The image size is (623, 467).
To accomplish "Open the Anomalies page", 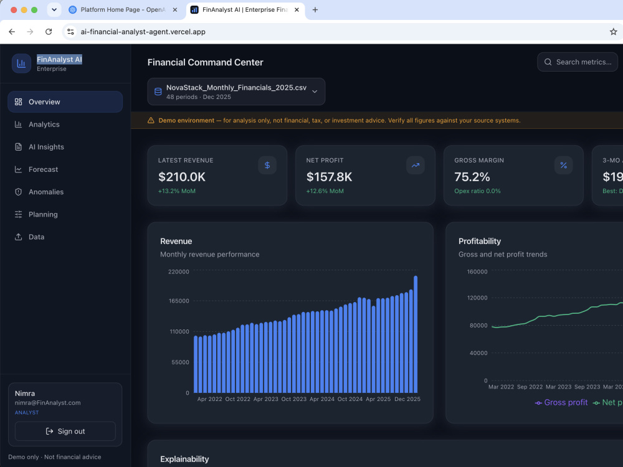I will (65, 192).
